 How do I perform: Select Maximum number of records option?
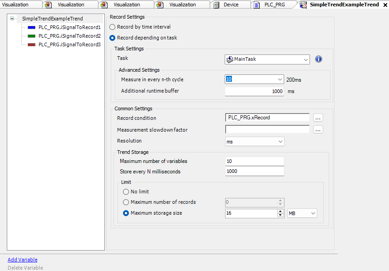[x=125, y=202]
